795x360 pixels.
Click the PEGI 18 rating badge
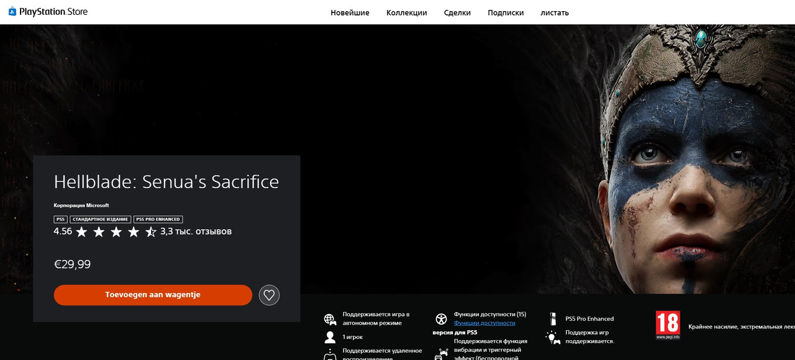coord(668,325)
